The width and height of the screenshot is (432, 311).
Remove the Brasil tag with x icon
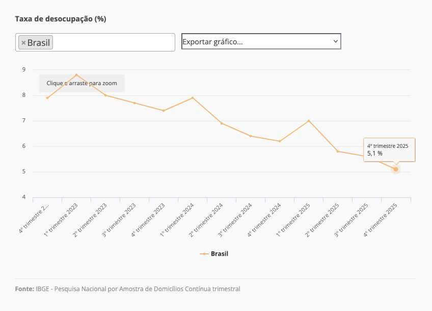click(x=23, y=43)
